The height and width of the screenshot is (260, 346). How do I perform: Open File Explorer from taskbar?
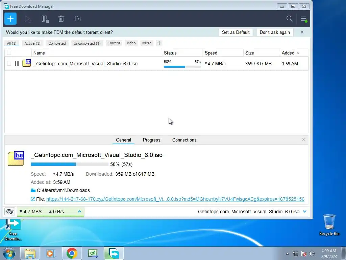pyautogui.click(x=30, y=253)
